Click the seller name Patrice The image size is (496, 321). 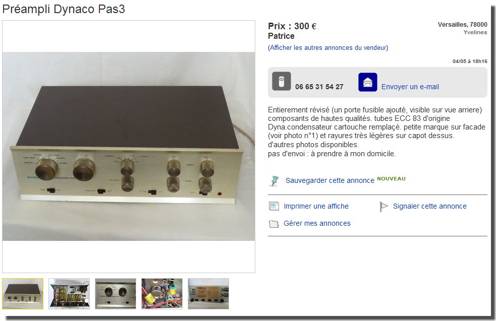click(281, 36)
